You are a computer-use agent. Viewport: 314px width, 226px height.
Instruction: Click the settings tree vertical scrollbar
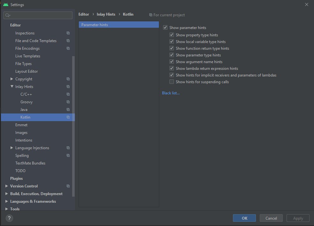click(x=73, y=126)
